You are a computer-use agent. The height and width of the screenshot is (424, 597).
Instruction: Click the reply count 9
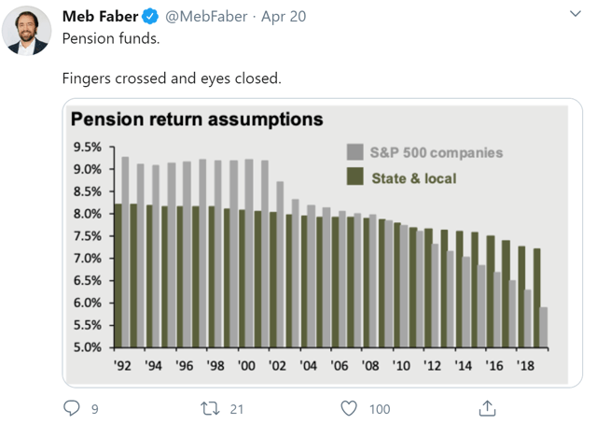point(94,408)
